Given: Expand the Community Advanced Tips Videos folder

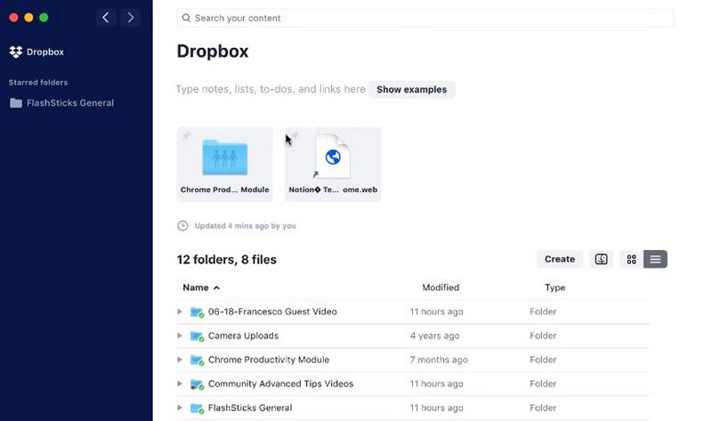Looking at the screenshot, I should click(180, 384).
